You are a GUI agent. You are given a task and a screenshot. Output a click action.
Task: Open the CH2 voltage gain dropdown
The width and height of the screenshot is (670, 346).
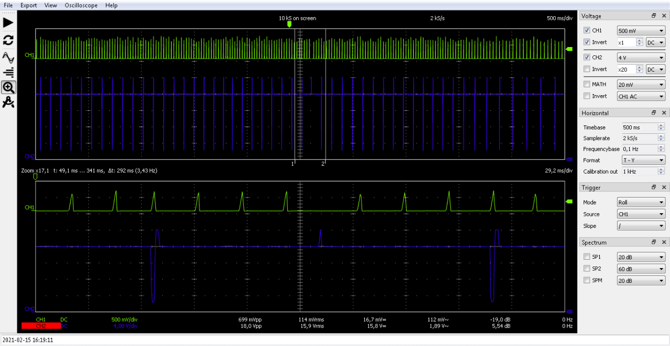[641, 57]
